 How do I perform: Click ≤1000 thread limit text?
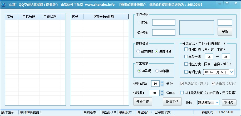click(170, 93)
